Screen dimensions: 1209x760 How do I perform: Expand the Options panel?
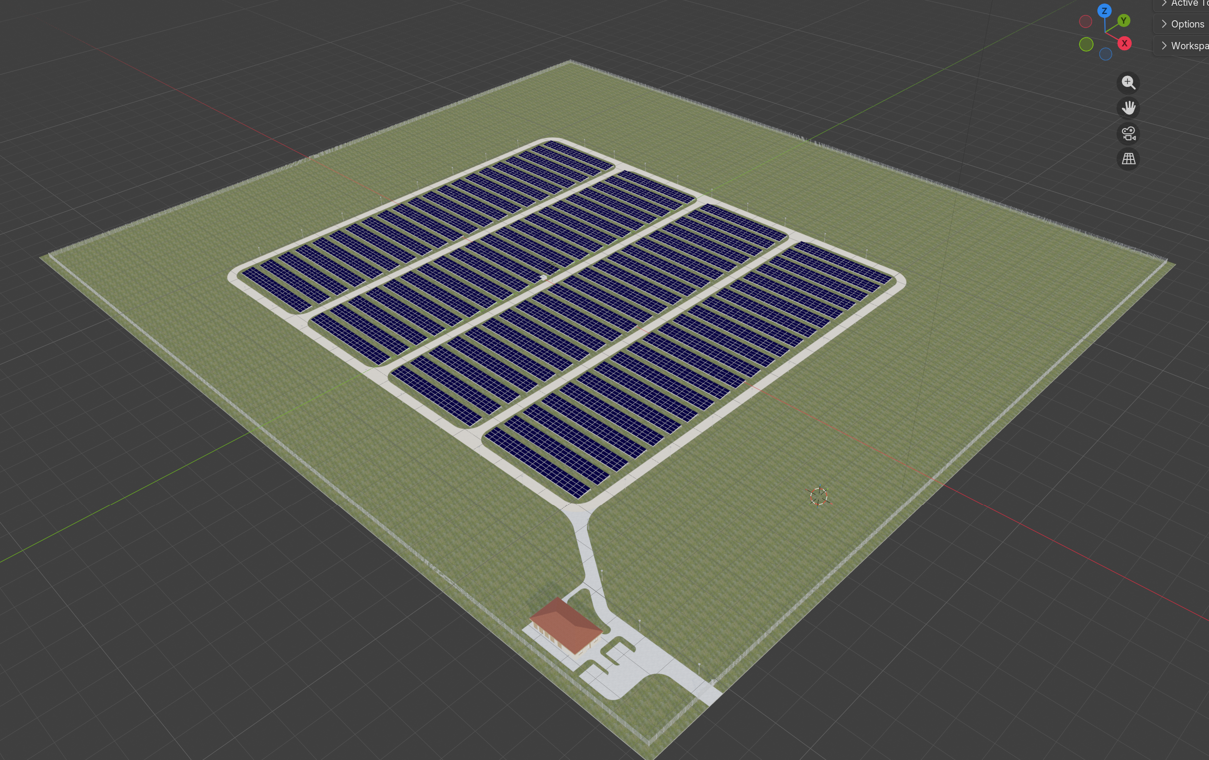1164,24
